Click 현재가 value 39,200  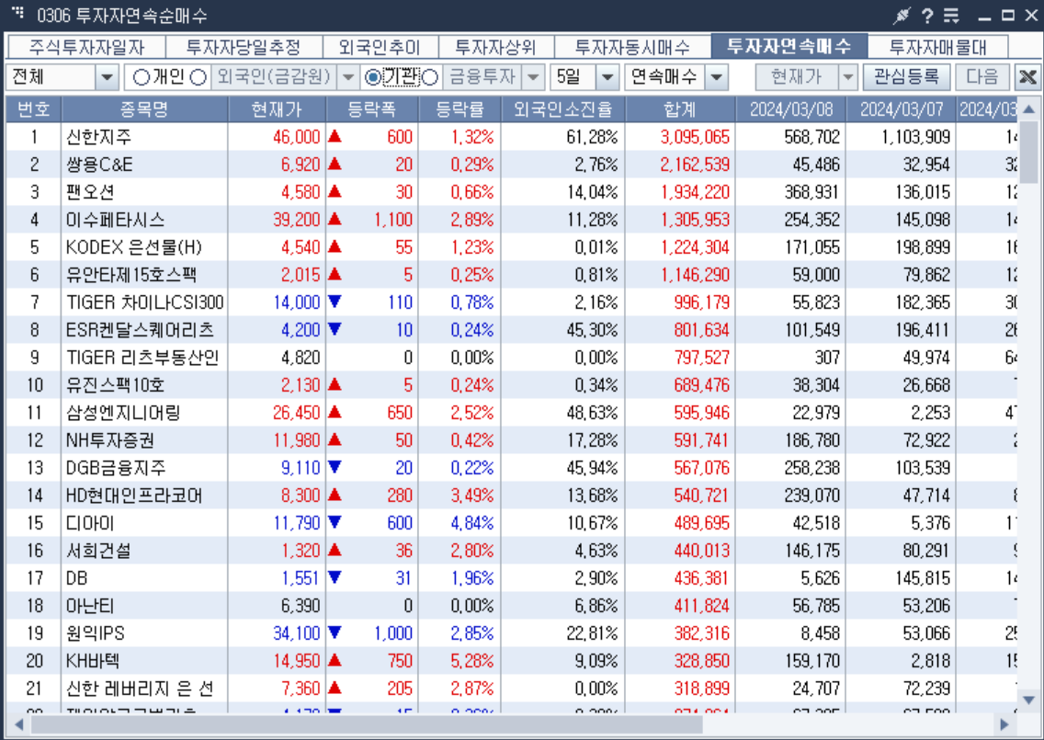pyautogui.click(x=297, y=220)
